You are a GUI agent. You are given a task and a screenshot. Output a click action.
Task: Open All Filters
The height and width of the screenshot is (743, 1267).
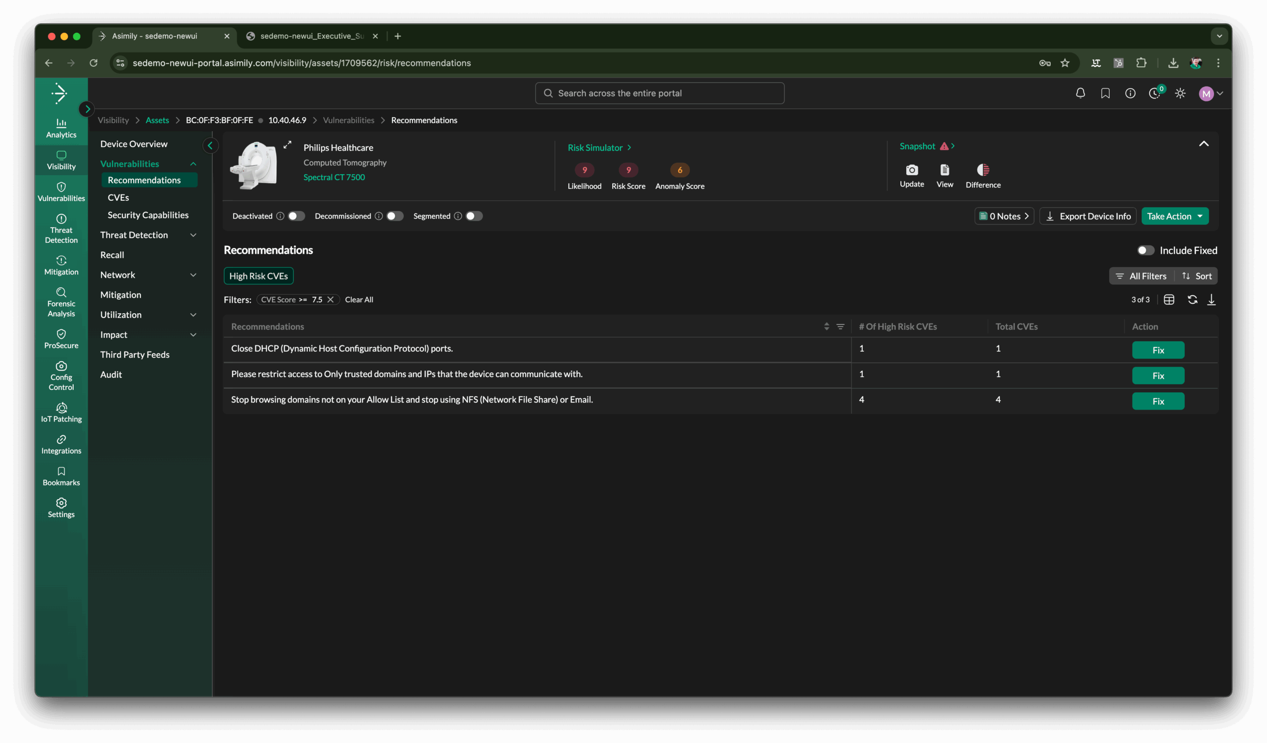tap(1141, 276)
